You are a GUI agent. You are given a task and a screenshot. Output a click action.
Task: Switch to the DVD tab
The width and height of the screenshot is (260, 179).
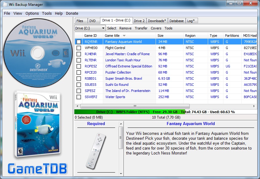pyautogui.click(x=94, y=21)
